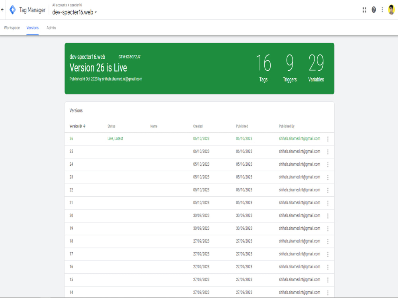Open the Google apps grid icon
This screenshot has height=298, width=398.
[x=364, y=10]
